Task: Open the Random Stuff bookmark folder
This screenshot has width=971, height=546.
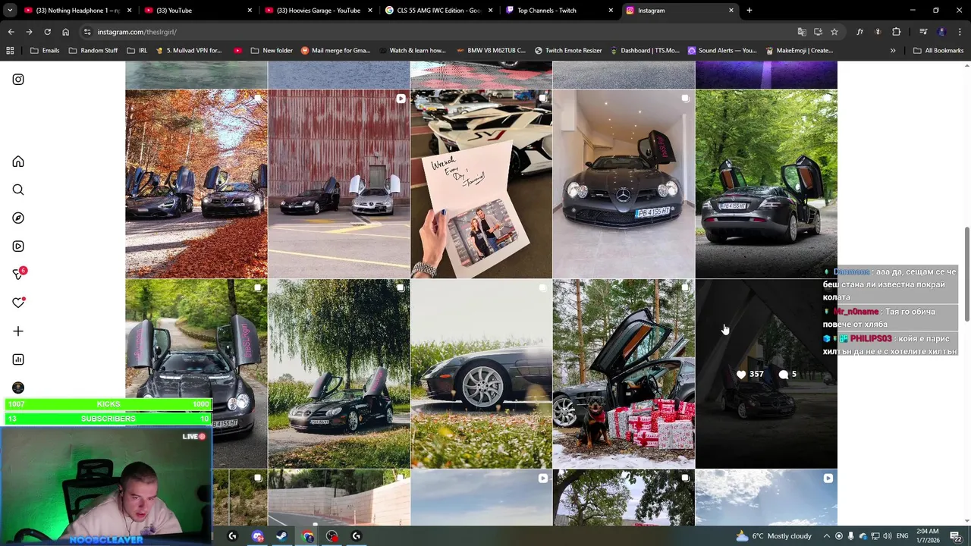Action: click(93, 51)
